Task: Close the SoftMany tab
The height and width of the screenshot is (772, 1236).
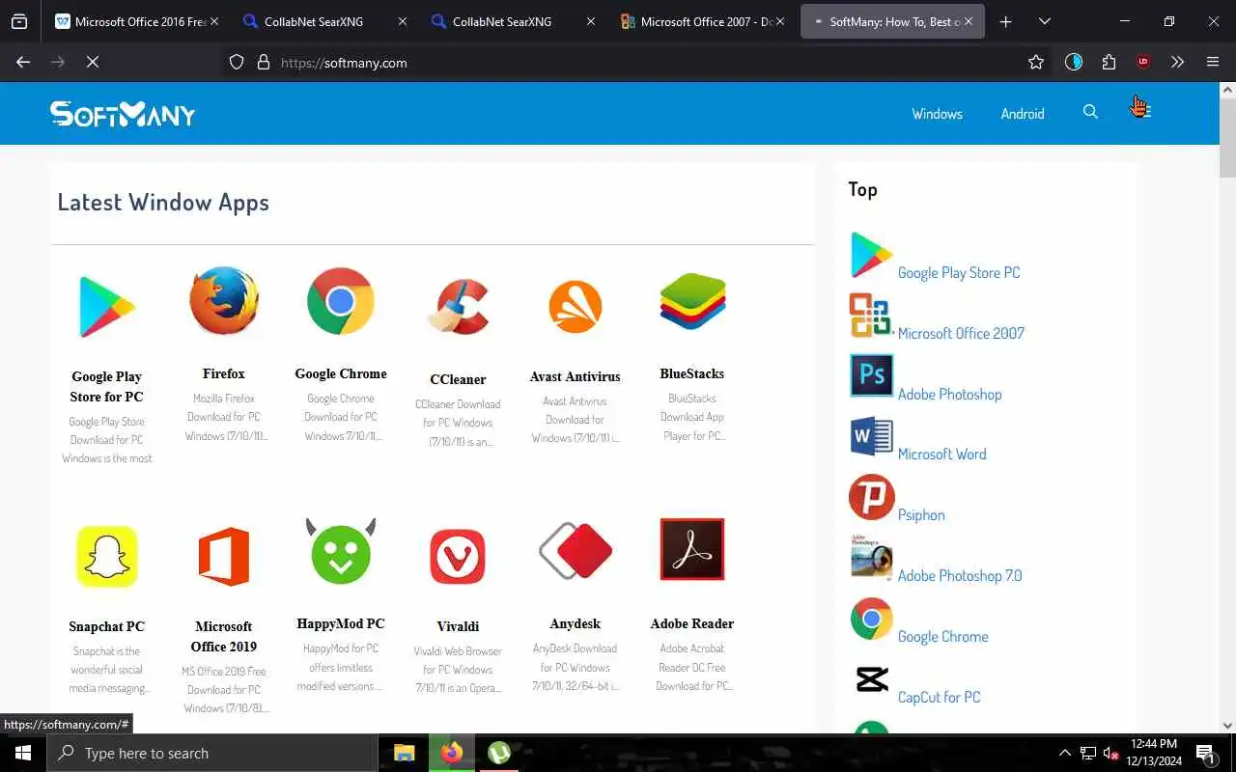Action: (969, 21)
